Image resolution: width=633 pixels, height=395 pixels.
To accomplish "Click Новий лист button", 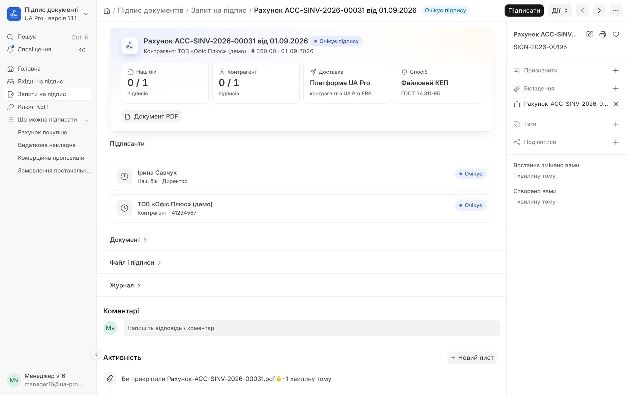I will (x=472, y=358).
